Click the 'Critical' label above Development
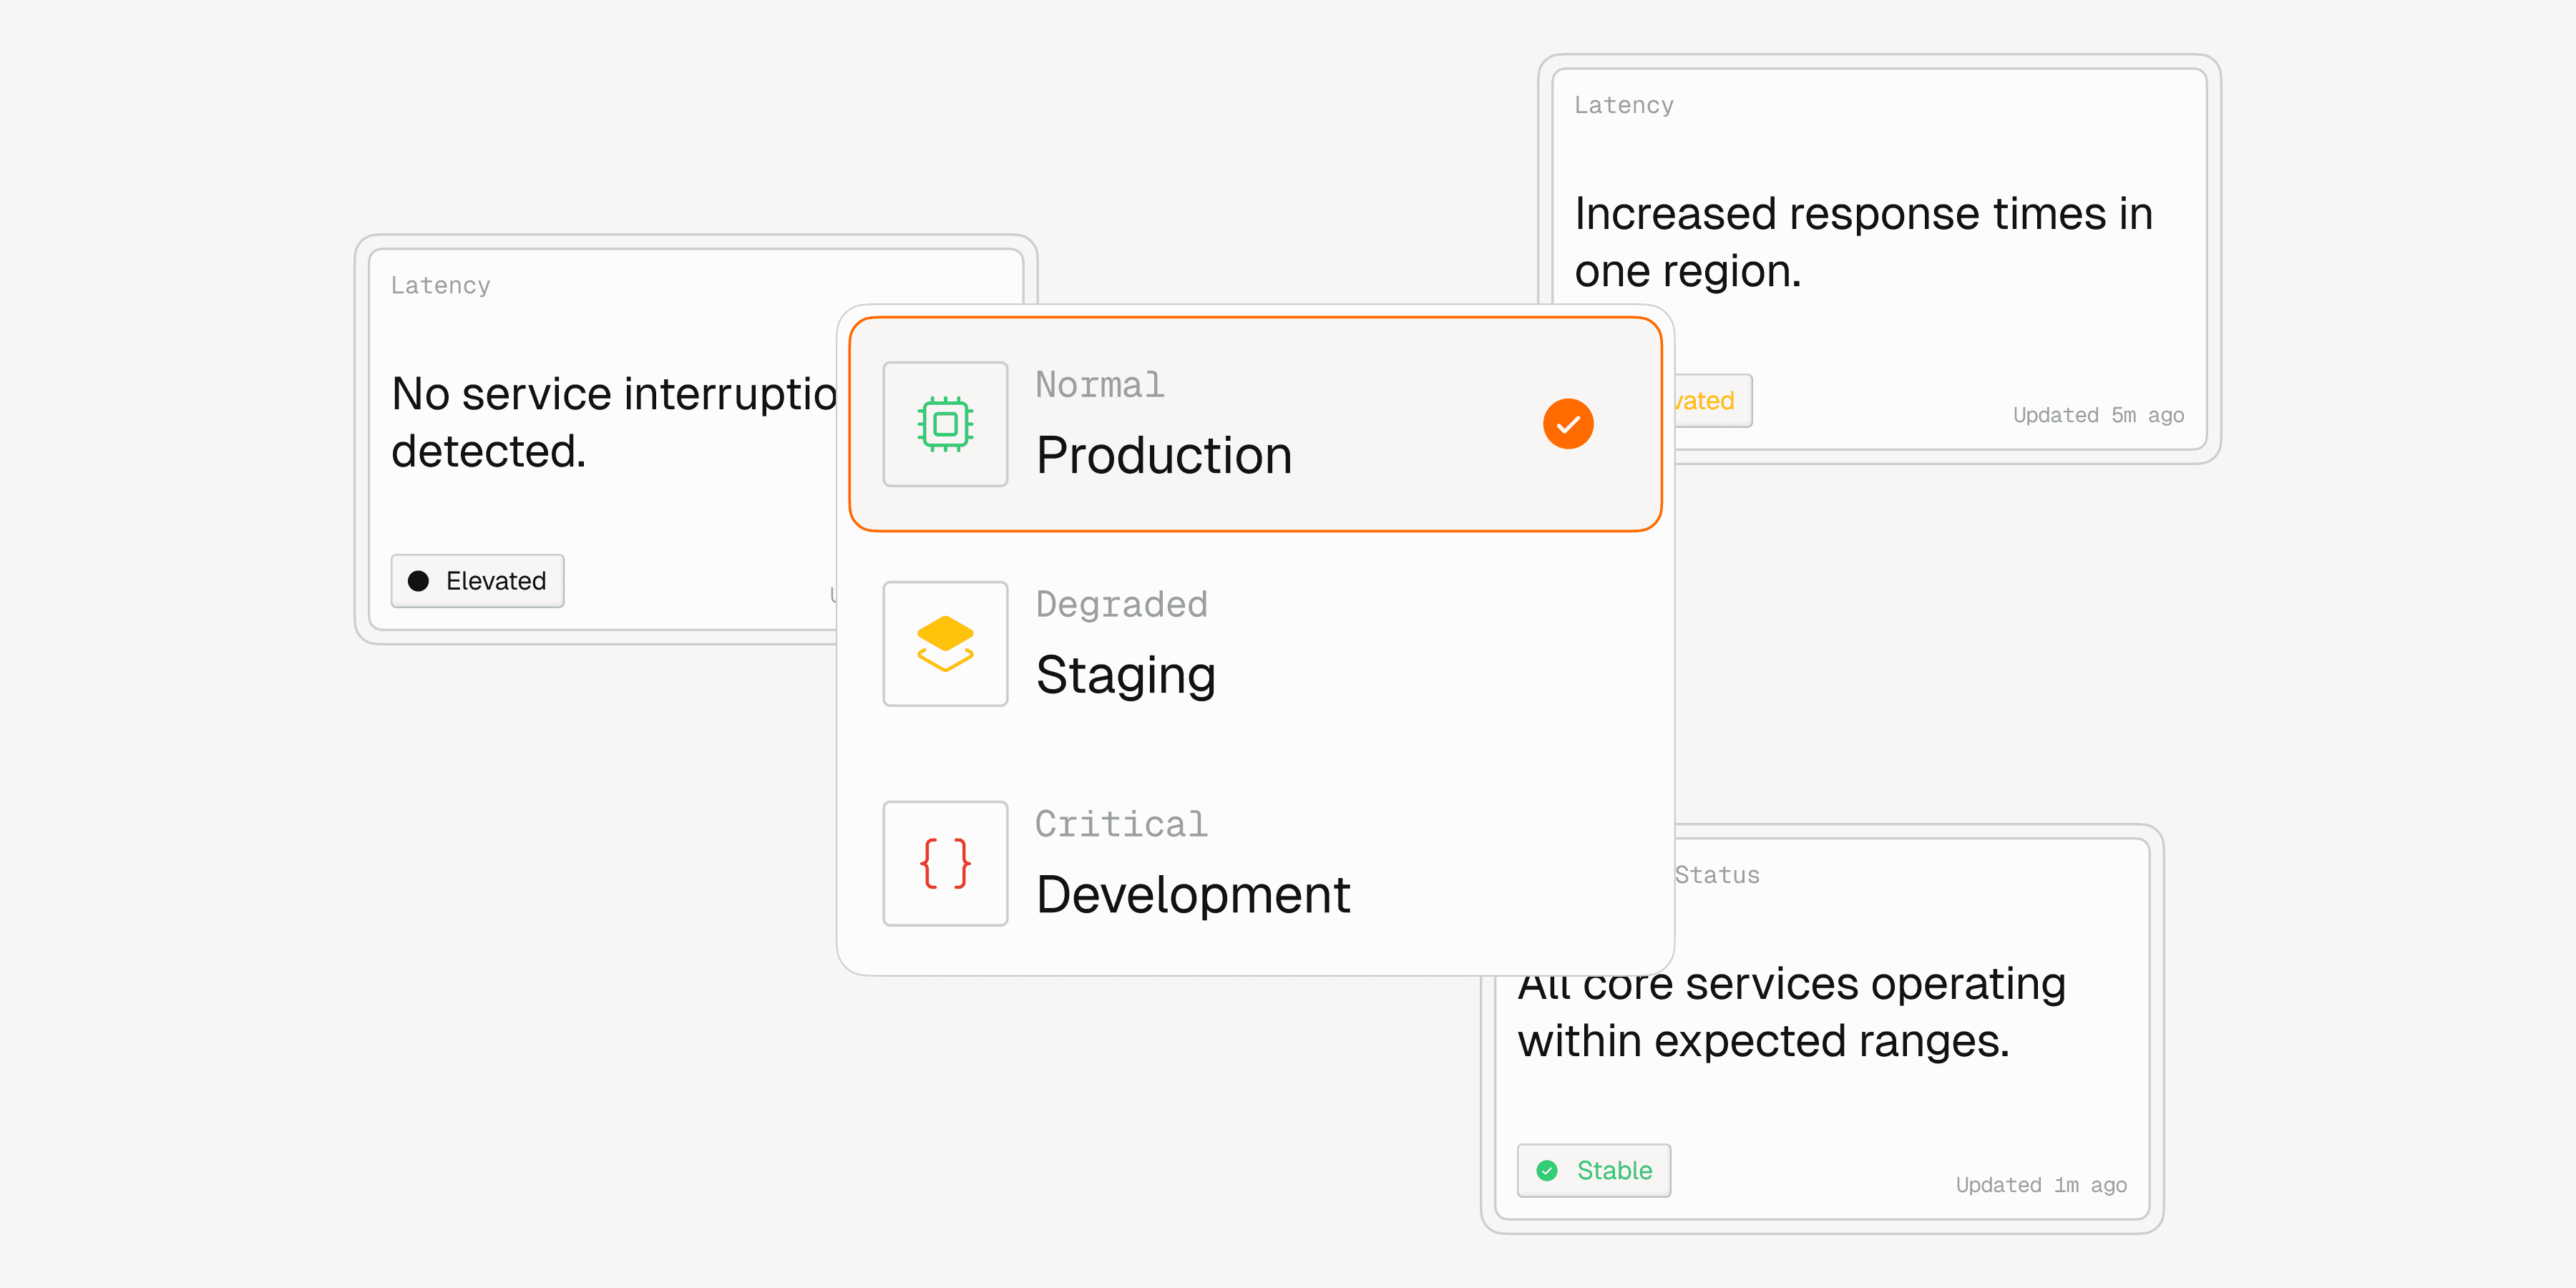 pos(1121,824)
